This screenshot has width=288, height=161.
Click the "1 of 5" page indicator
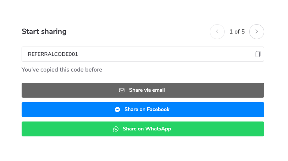(237, 32)
